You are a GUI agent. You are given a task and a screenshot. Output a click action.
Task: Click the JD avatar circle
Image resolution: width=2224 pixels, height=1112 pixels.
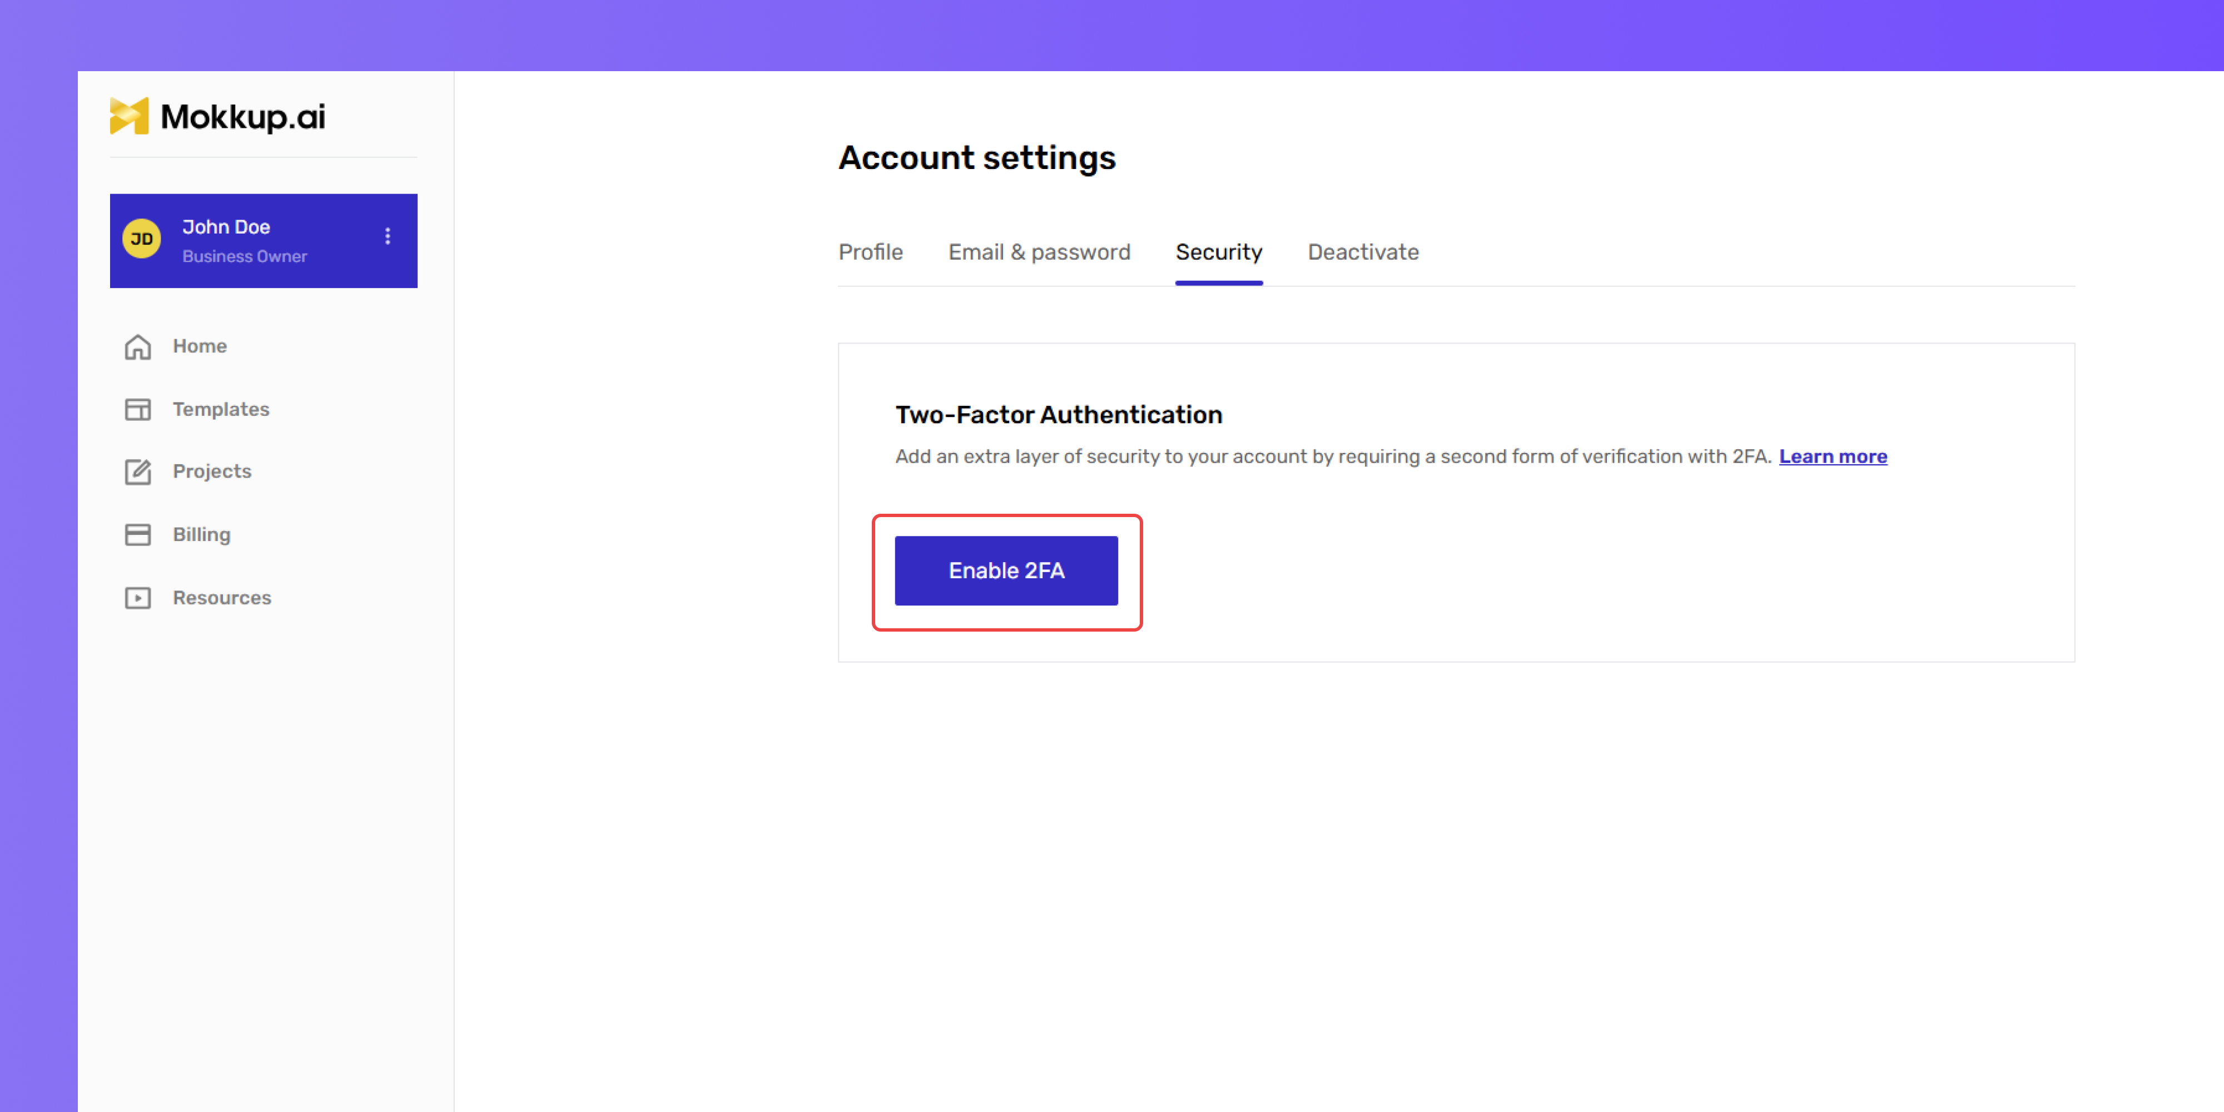pos(142,239)
